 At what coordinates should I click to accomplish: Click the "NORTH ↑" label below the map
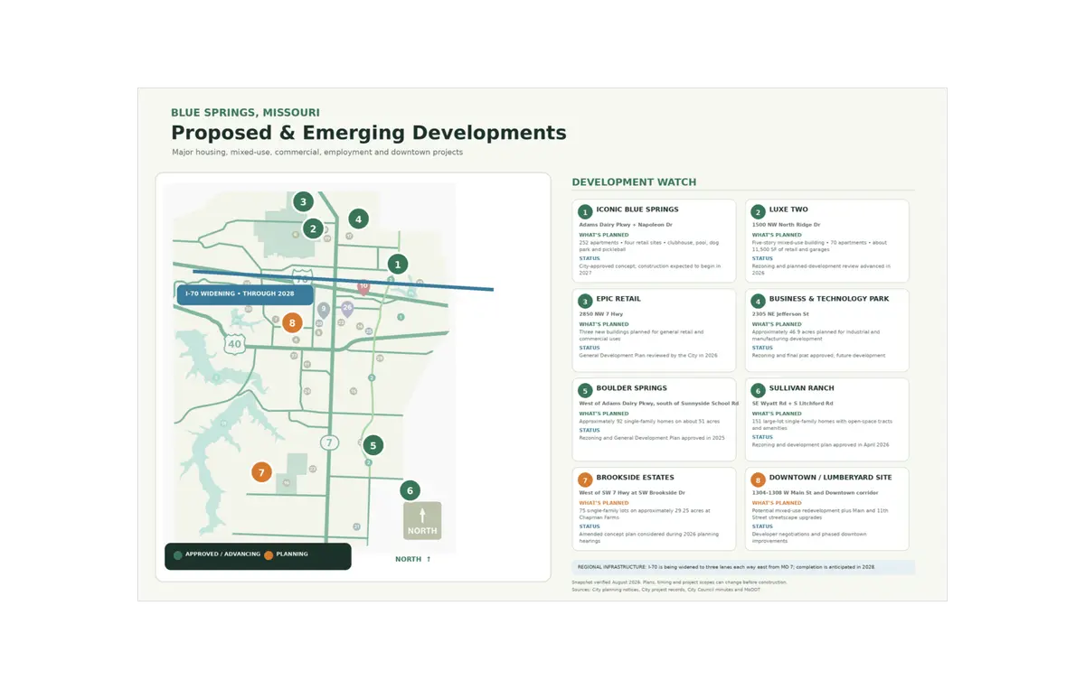(x=413, y=560)
